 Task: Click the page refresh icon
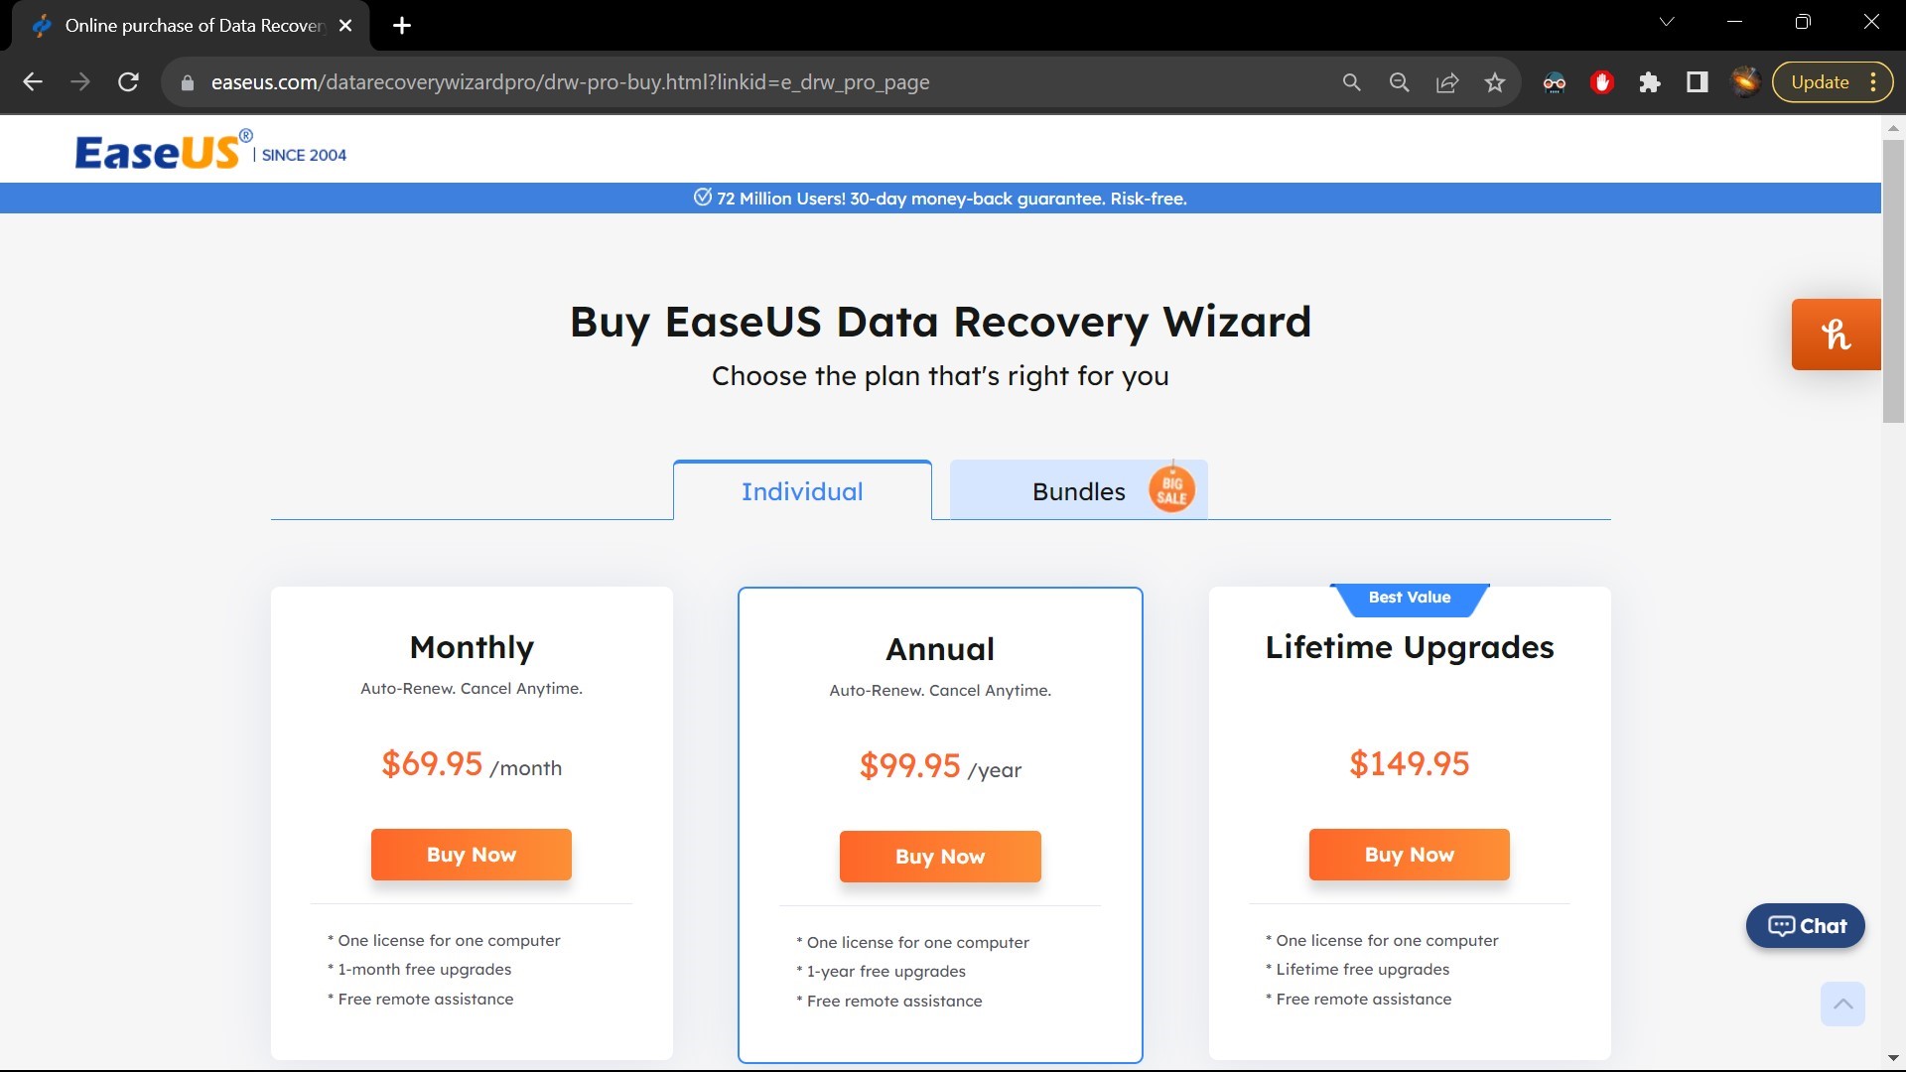[128, 81]
